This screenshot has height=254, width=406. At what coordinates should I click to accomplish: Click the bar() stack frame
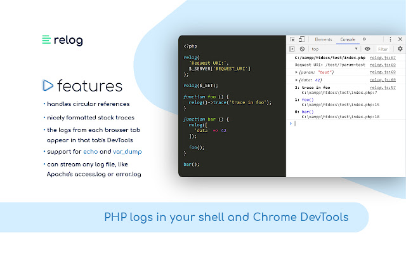click(x=308, y=112)
